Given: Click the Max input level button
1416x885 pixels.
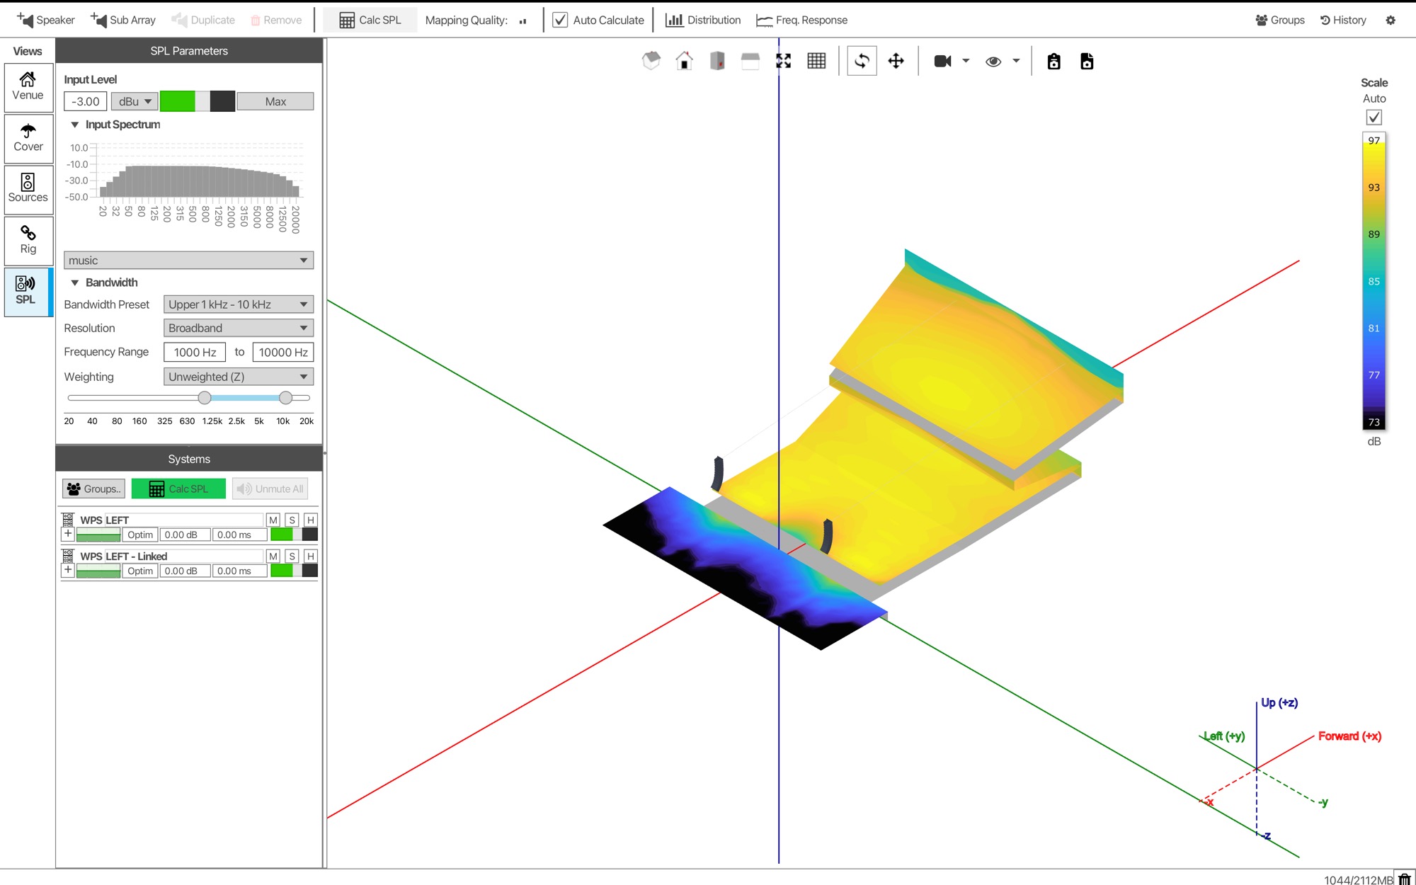Looking at the screenshot, I should (275, 101).
